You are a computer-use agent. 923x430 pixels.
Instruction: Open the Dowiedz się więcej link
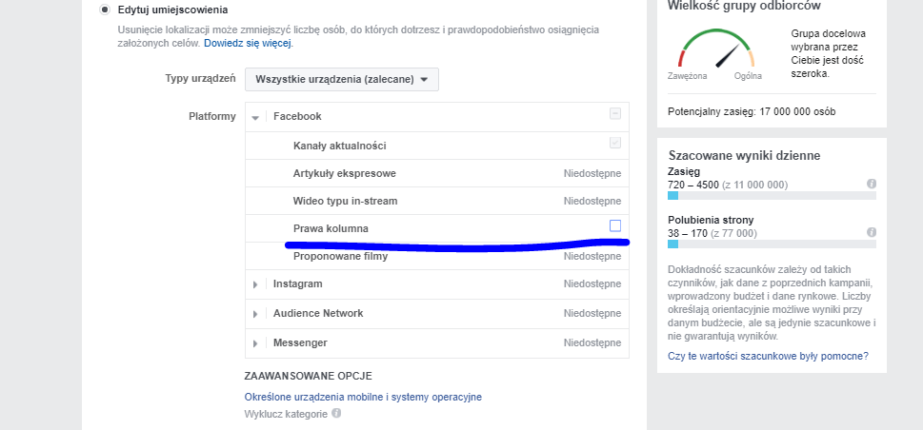point(248,43)
